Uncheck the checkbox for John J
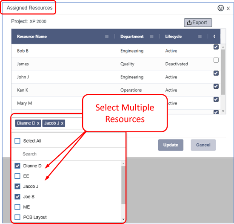This screenshot has width=234, height=224. [216, 73]
